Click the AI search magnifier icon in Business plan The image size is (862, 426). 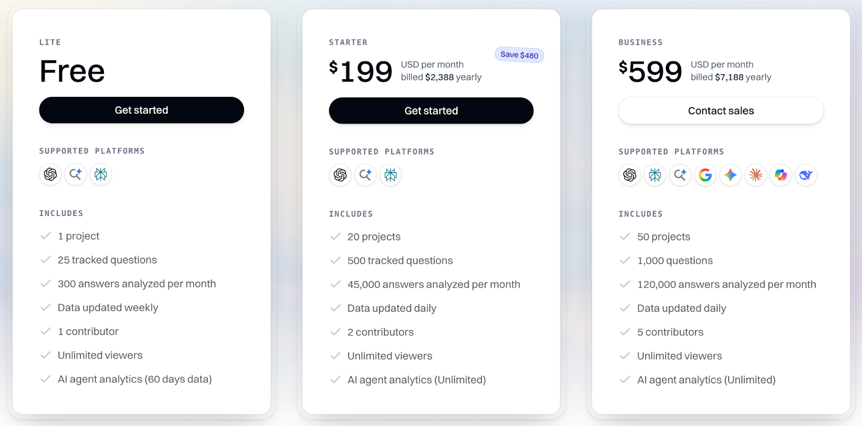[680, 175]
